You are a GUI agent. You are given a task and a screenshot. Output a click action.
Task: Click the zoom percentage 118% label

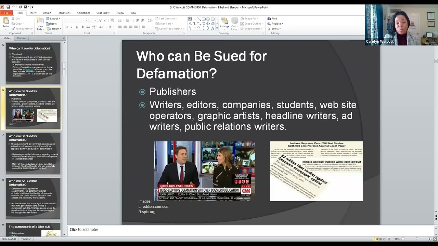pos(396,239)
